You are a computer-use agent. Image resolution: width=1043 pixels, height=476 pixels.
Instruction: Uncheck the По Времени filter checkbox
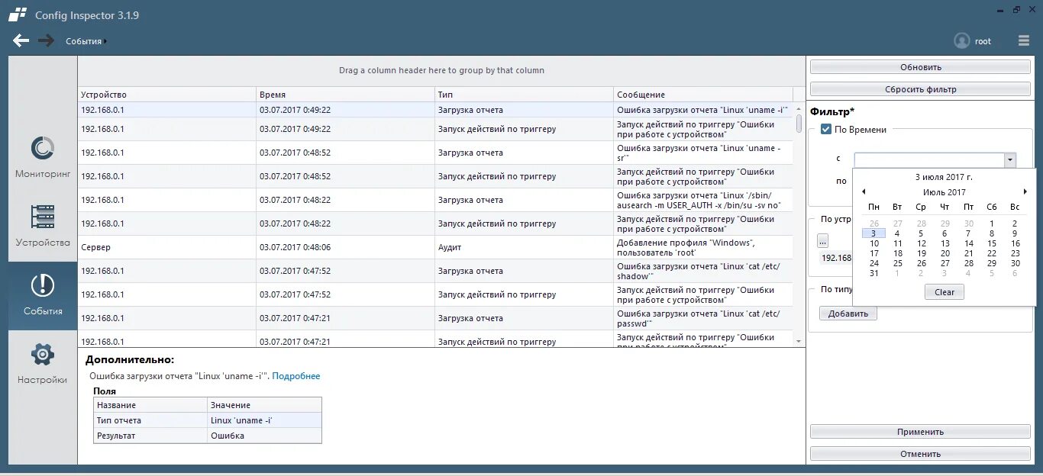[x=825, y=129]
